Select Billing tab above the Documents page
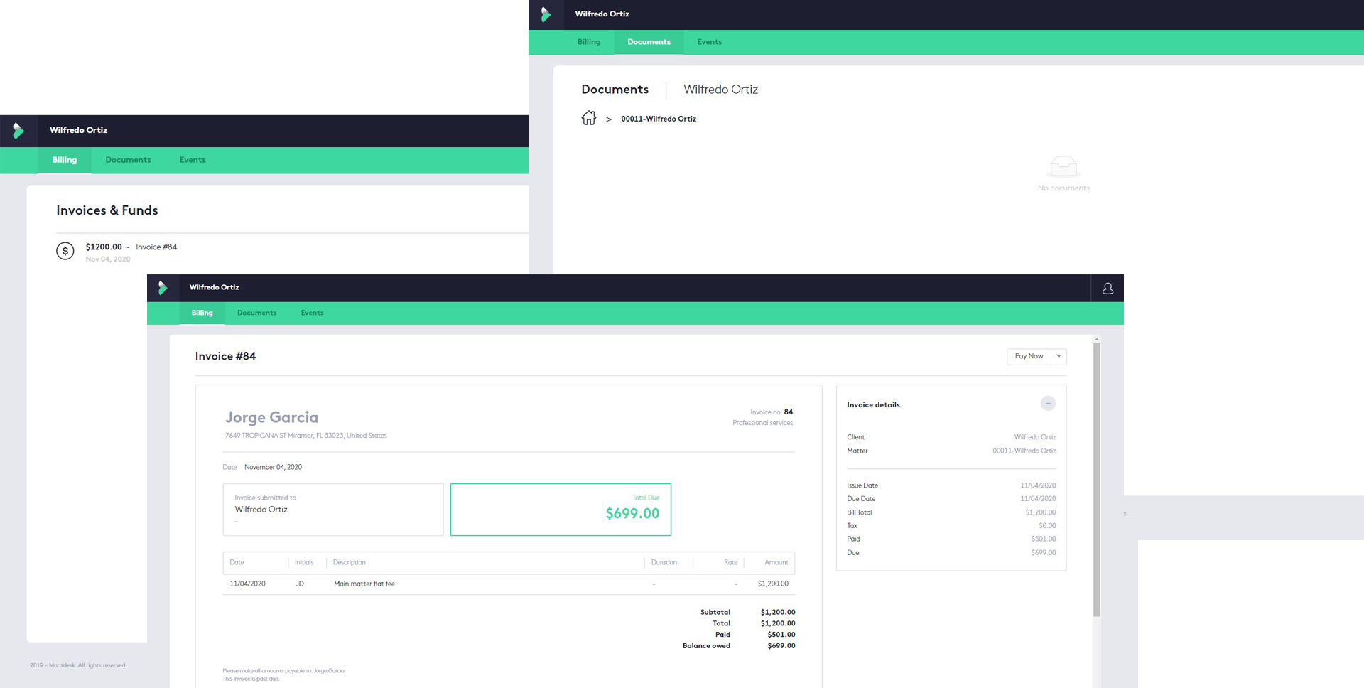1364x688 pixels. click(588, 42)
